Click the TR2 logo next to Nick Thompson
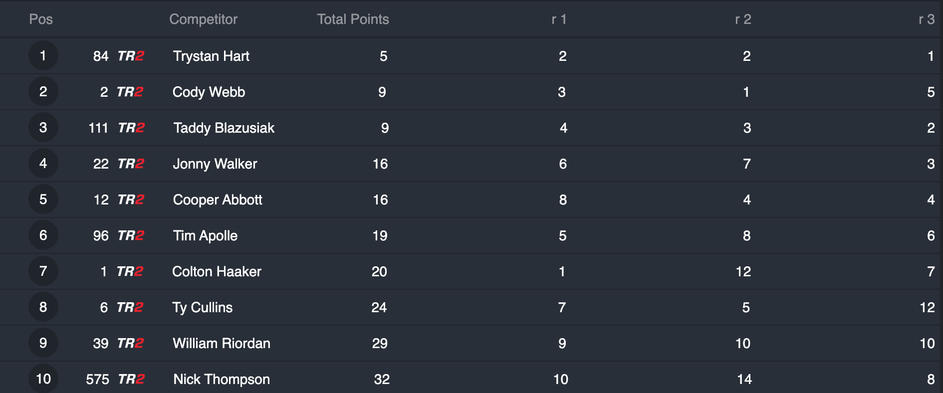 (x=131, y=379)
